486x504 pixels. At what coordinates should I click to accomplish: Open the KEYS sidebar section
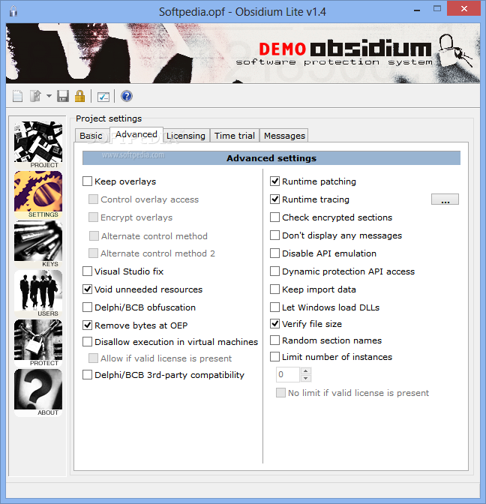[x=38, y=244]
